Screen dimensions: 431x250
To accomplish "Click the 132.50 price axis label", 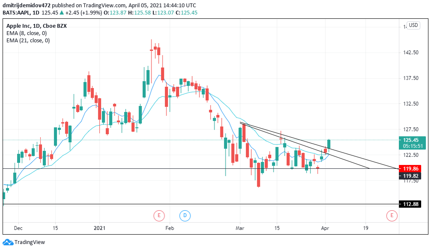I will coord(410,104).
